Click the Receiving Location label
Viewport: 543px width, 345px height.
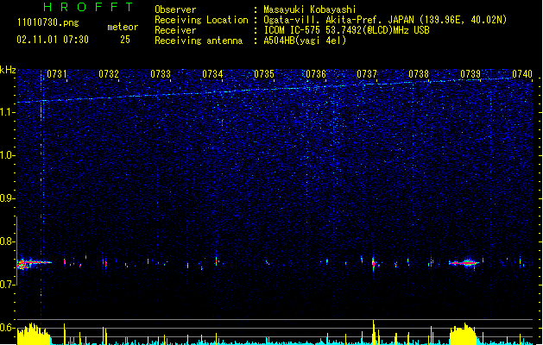click(201, 20)
